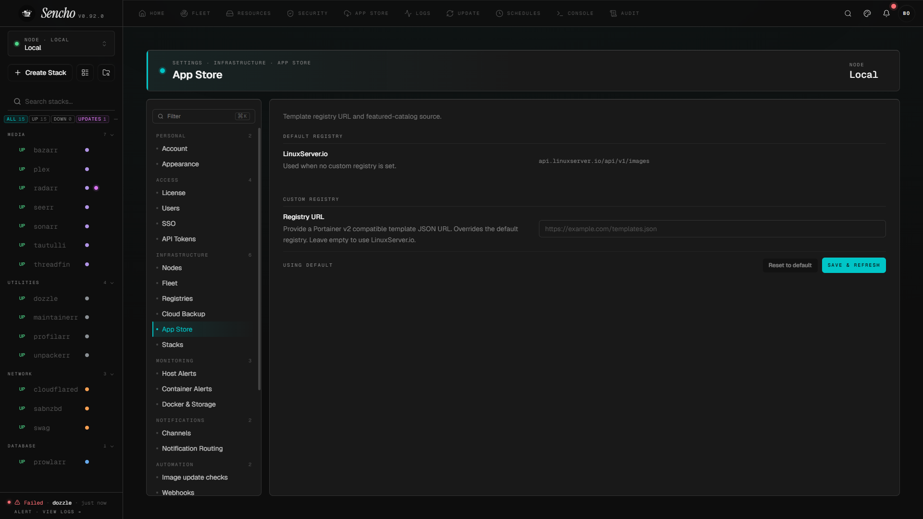Open the Console tab
This screenshot has height=519, width=923.
tap(574, 13)
